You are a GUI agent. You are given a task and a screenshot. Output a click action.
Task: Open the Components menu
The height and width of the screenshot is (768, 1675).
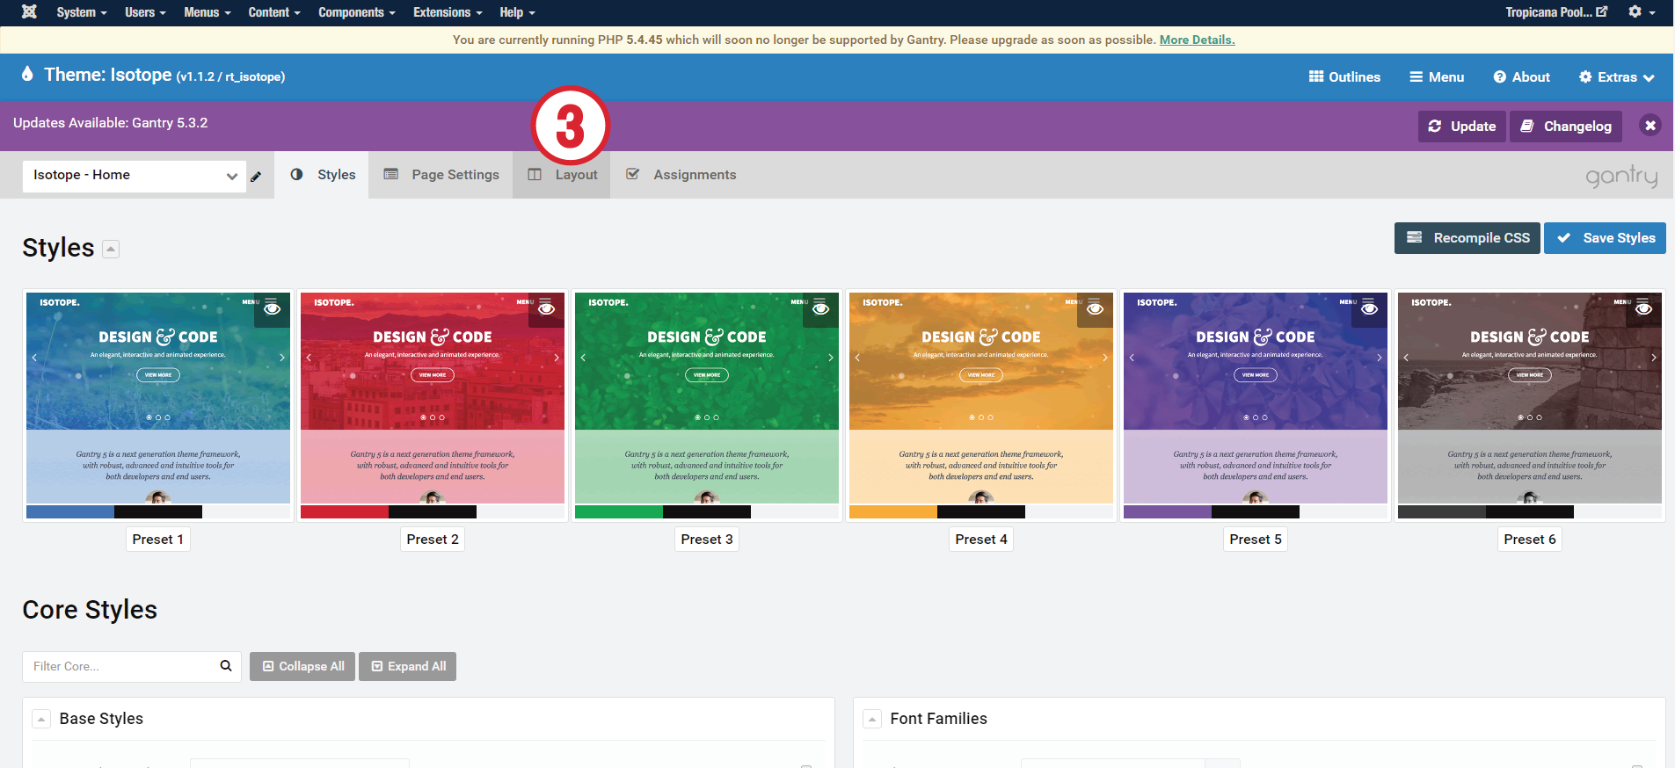[x=357, y=12]
